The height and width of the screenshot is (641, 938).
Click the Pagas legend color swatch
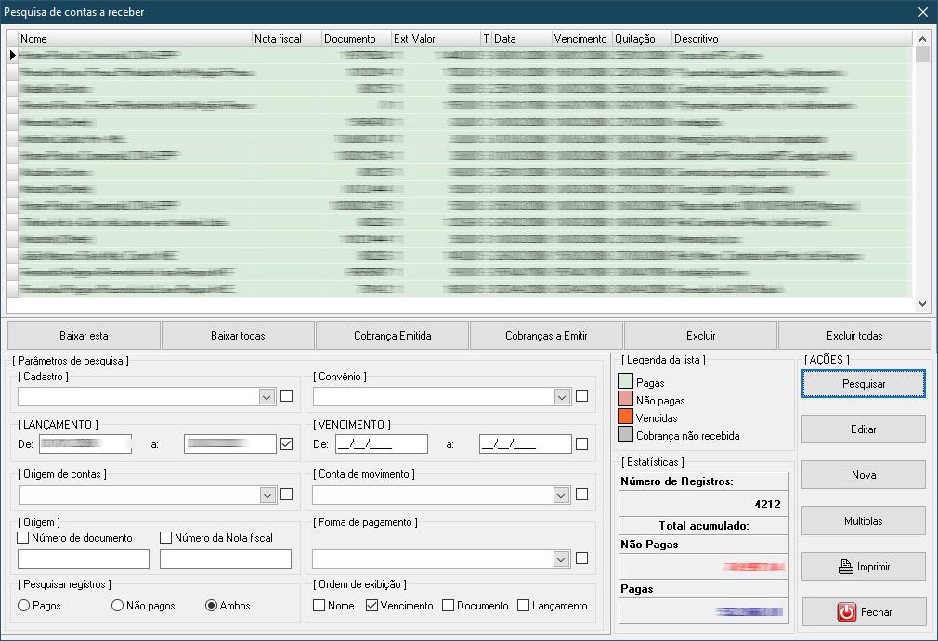[x=625, y=381]
